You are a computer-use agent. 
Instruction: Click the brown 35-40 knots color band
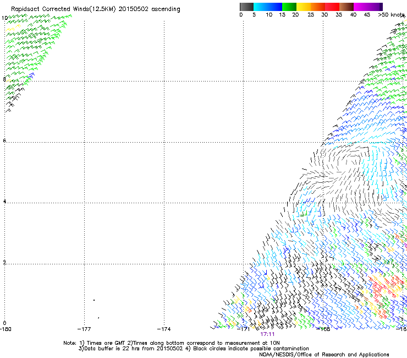pyautogui.click(x=346, y=7)
